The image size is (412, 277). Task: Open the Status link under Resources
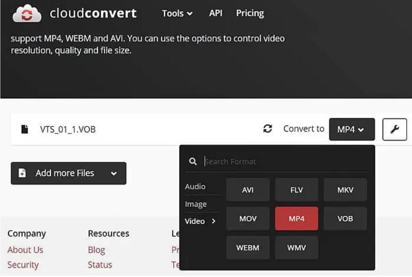[x=100, y=265]
